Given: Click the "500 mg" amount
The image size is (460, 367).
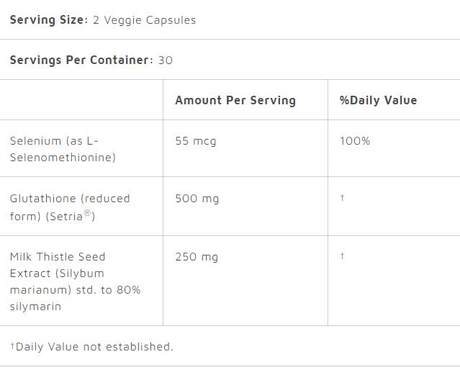Looking at the screenshot, I should 197,199.
